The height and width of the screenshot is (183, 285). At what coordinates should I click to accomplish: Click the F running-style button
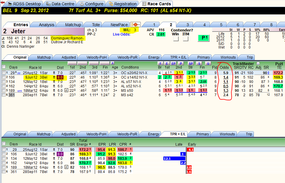(x=160, y=63)
